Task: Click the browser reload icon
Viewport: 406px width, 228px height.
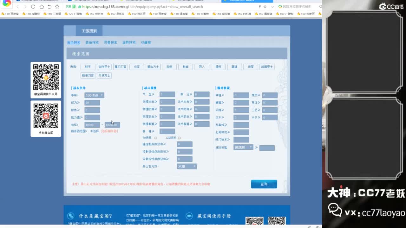Action: tap(33, 7)
